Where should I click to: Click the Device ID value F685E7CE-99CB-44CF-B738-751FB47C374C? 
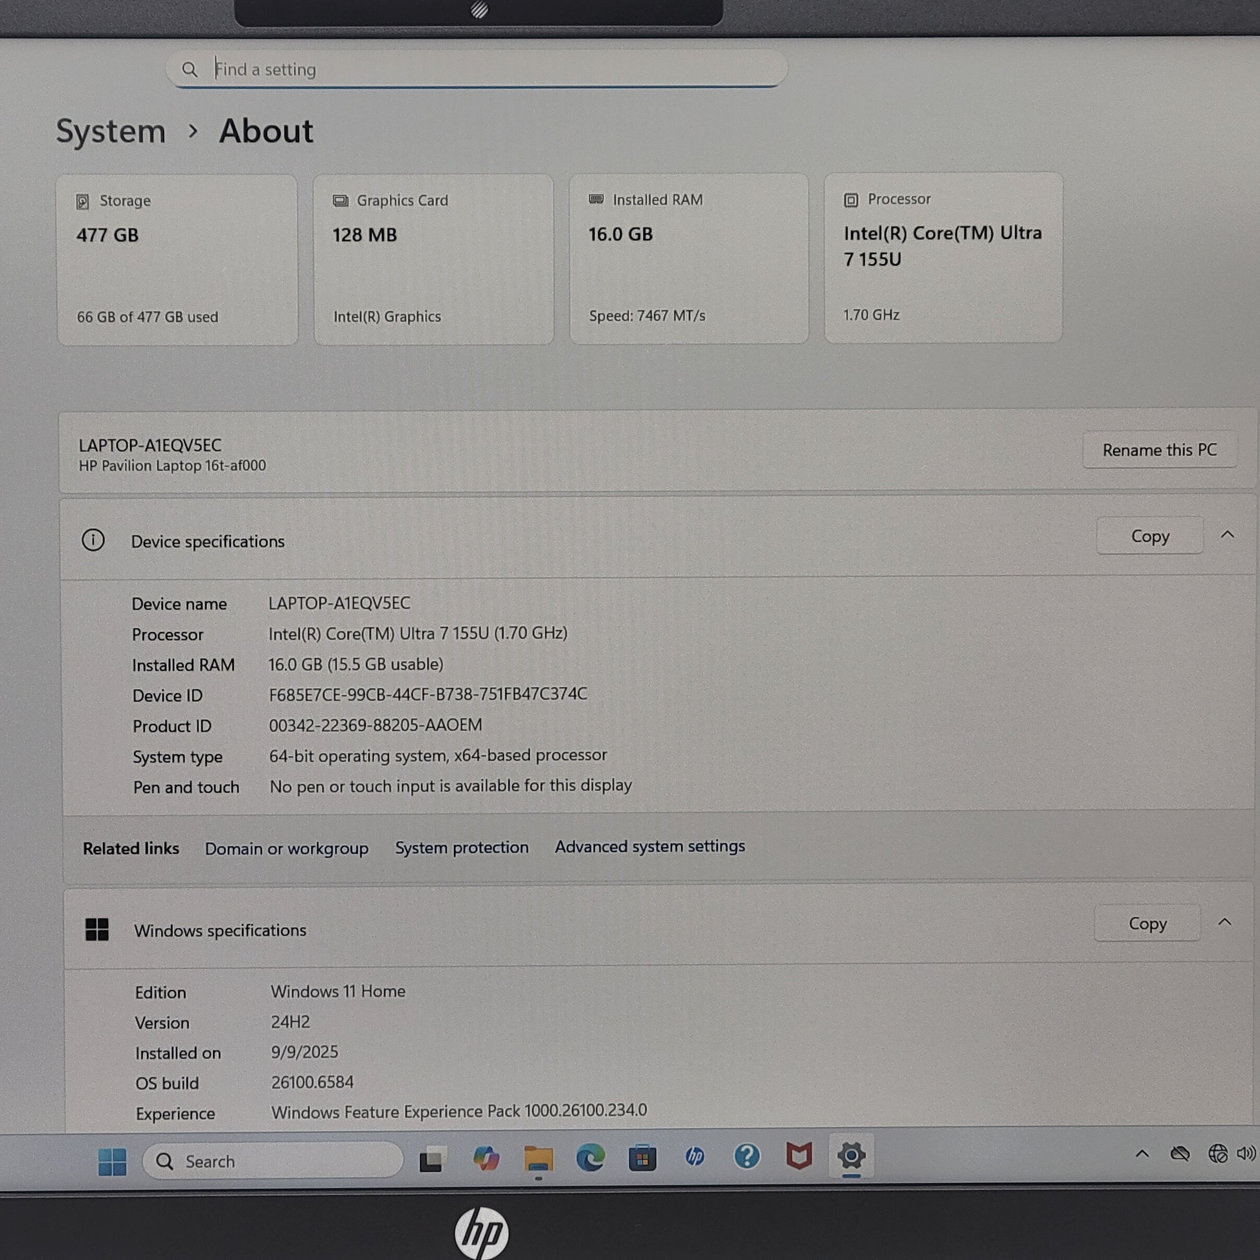[x=428, y=694]
